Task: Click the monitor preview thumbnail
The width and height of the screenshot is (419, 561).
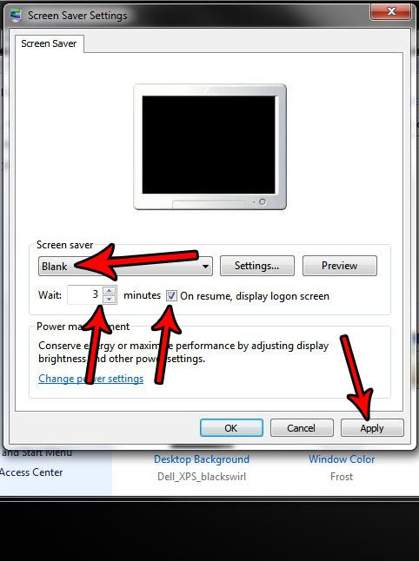Action: click(209, 147)
